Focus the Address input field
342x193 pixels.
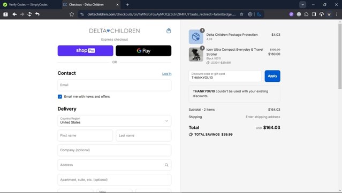pos(115,165)
